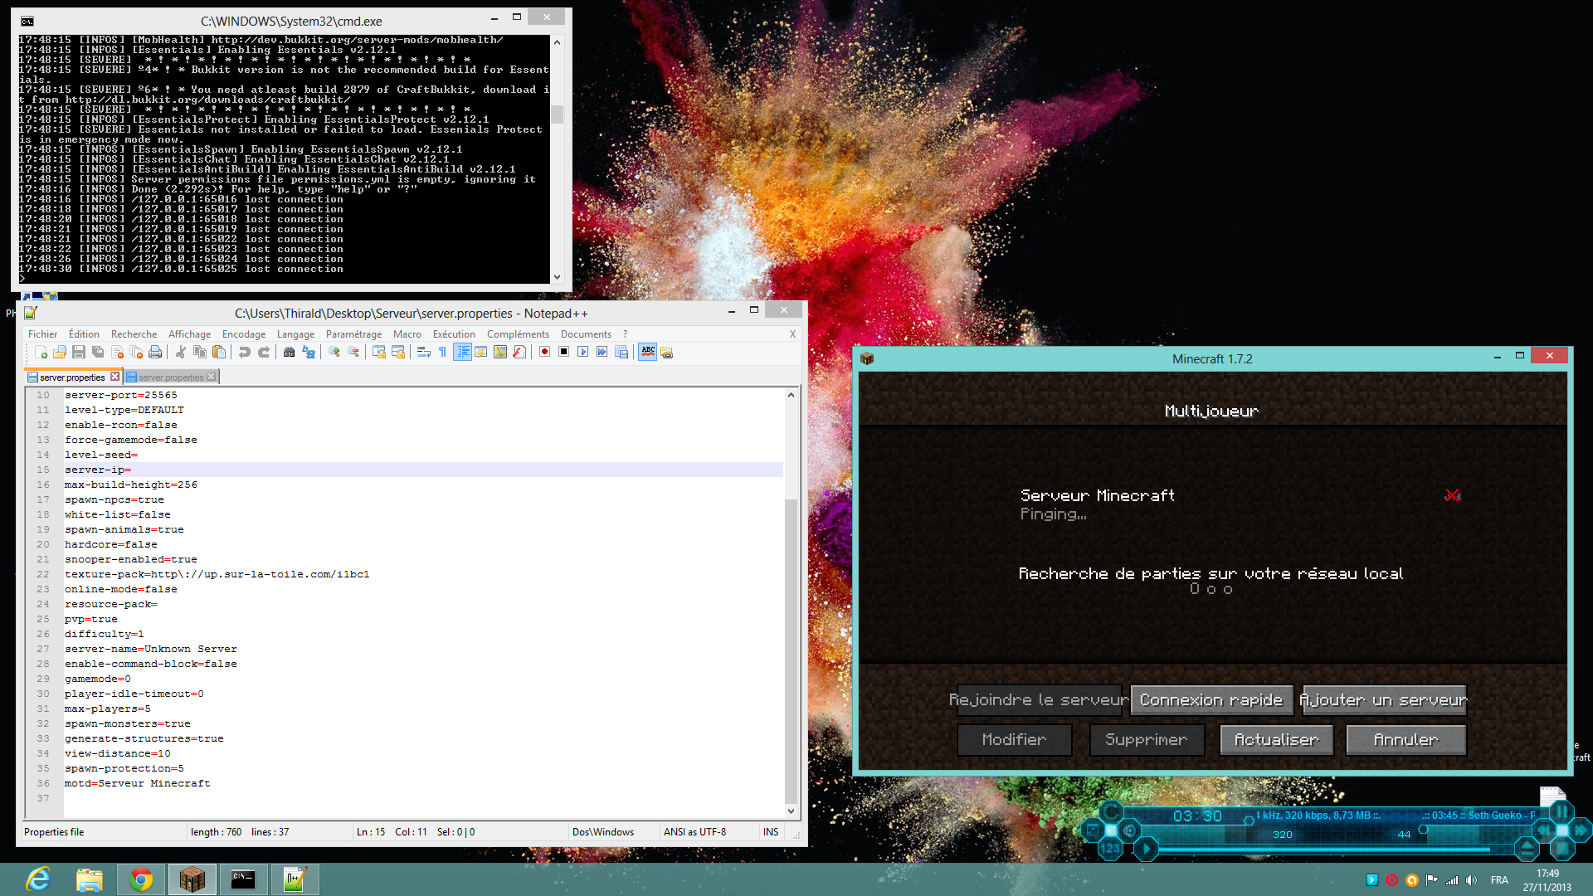Image resolution: width=1593 pixels, height=896 pixels.
Task: Open File Explorer from the taskbar
Action: click(90, 879)
